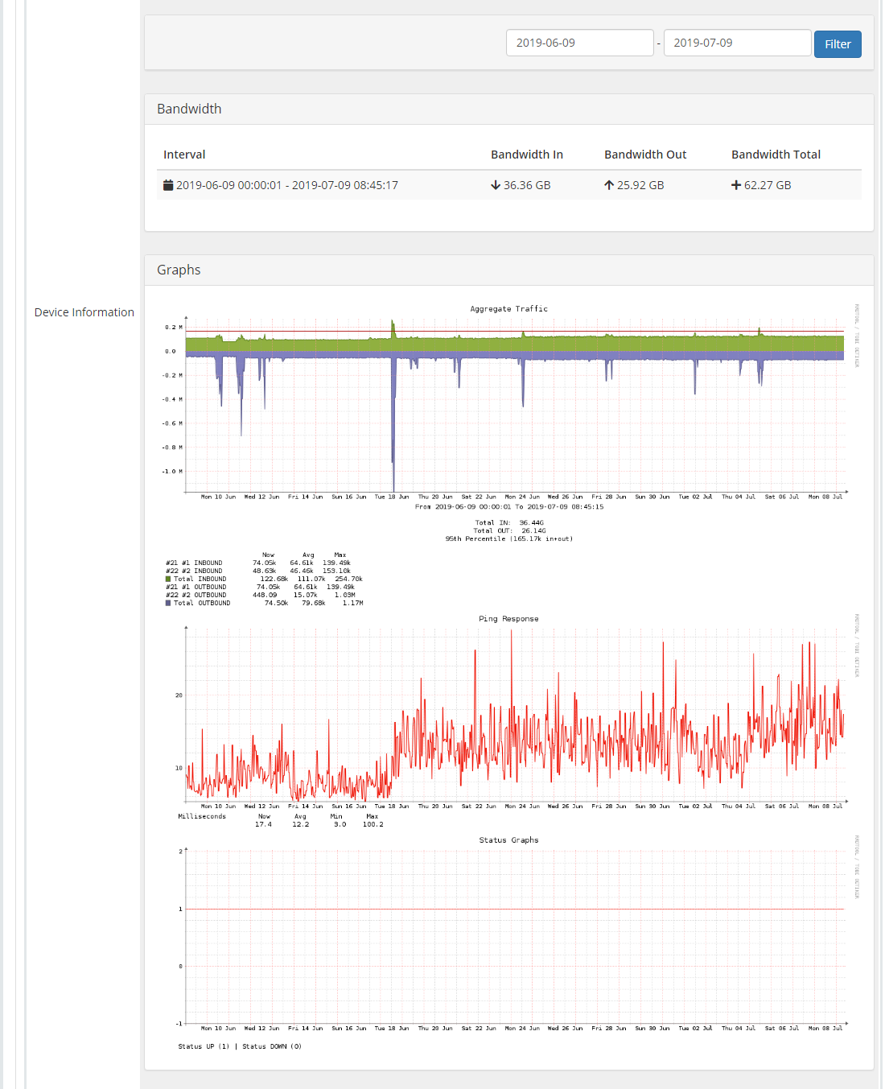Screen dimensions: 885x1089
Task: Click the green Total INBOUND legend swatch
Action: pyautogui.click(x=168, y=579)
